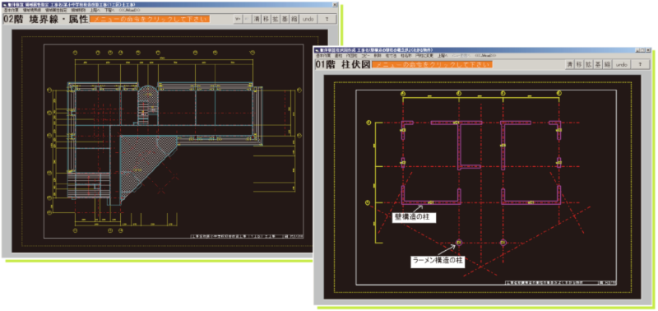658x311 pixels.
Task: Open 通柱 menu in 柱伏図 window
Action: point(339,55)
